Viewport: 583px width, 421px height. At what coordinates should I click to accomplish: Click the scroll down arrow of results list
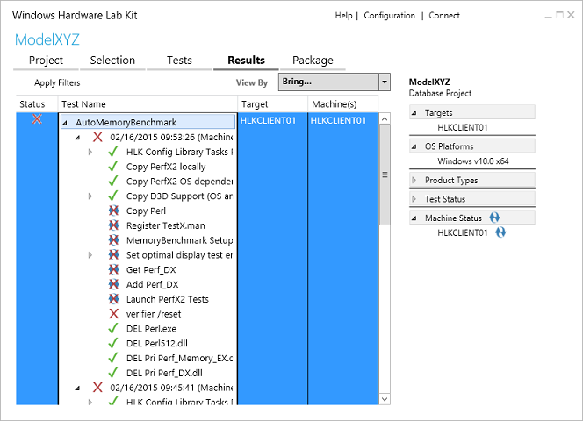pos(385,399)
